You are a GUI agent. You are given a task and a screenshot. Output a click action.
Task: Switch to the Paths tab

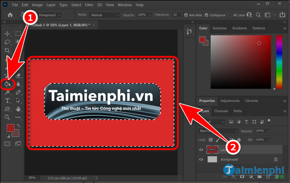point(238,111)
